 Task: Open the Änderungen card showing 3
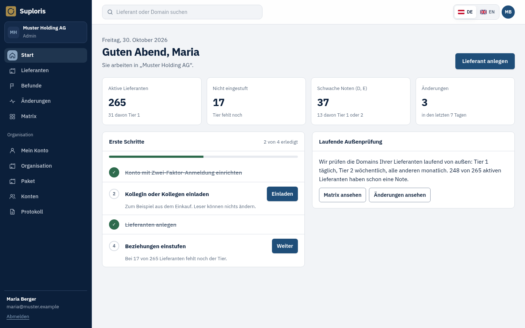click(465, 101)
